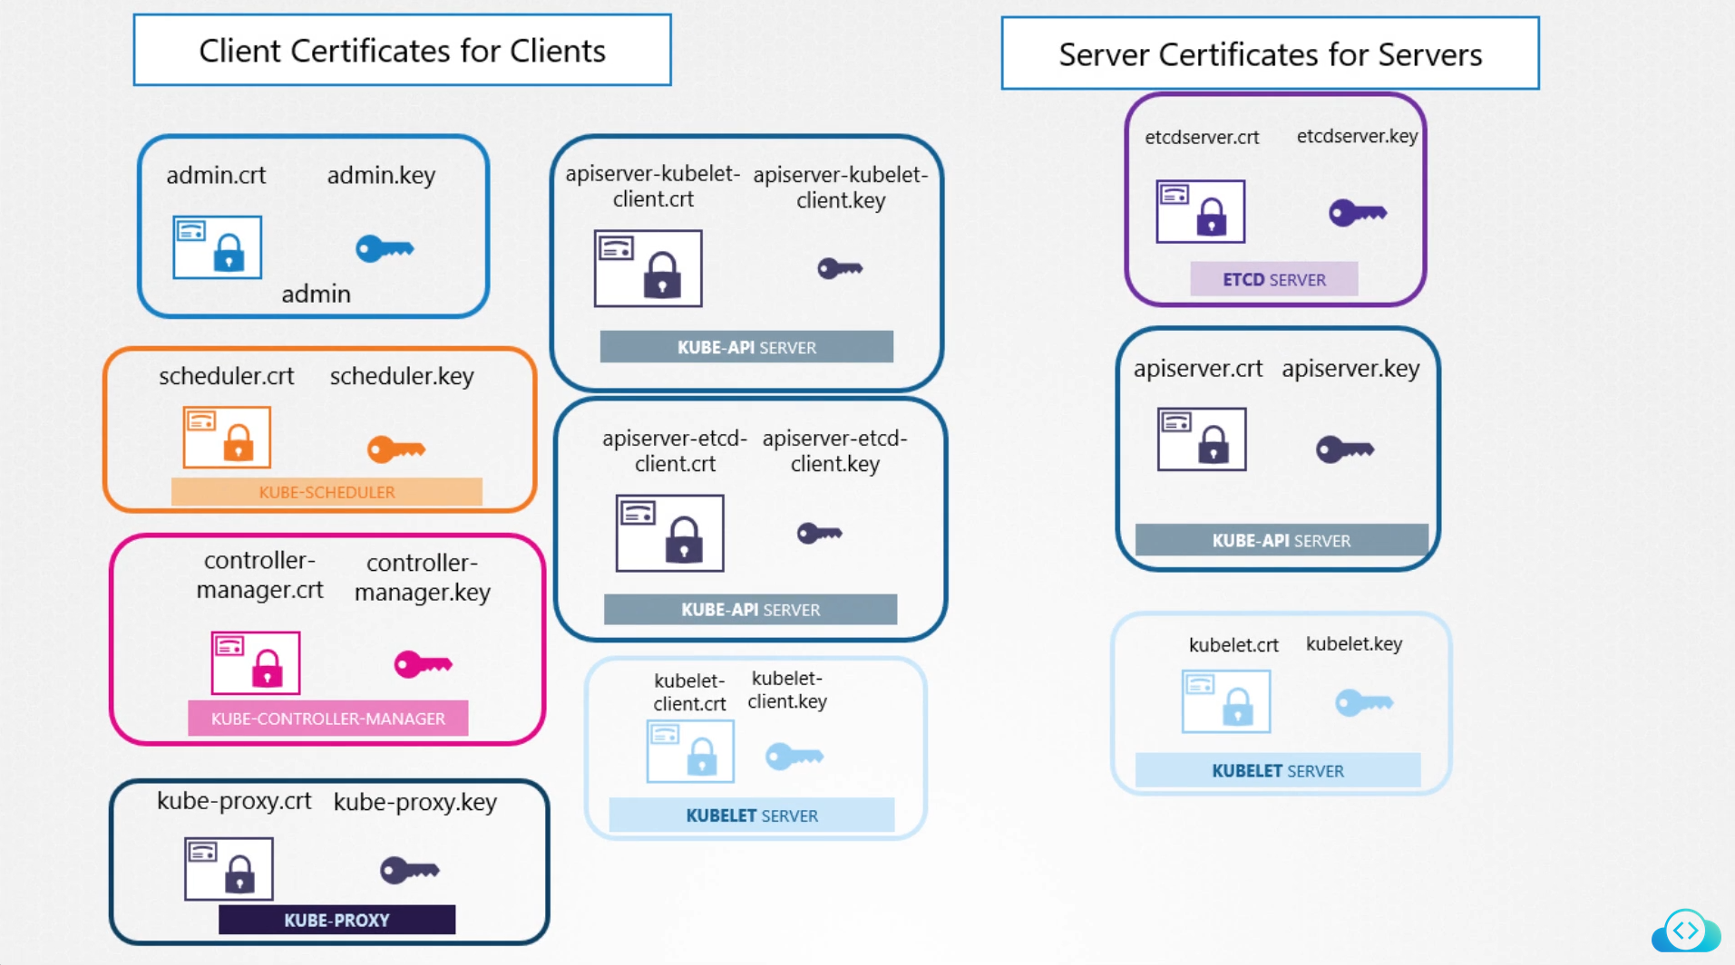Viewport: 1735px width, 965px height.
Task: Click the purple ETCD SERVER label
Action: pyautogui.click(x=1273, y=280)
